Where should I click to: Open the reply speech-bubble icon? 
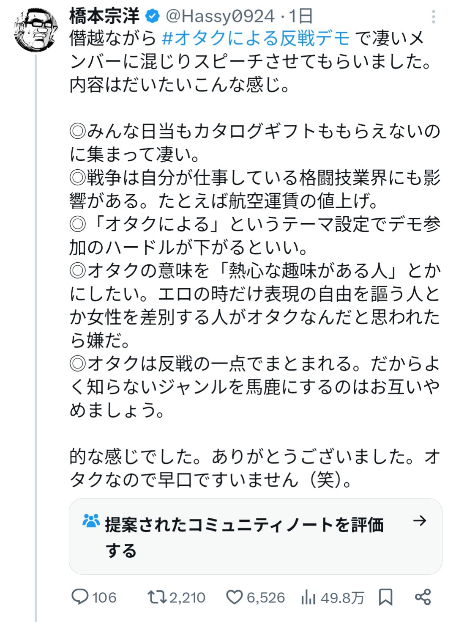(x=79, y=597)
